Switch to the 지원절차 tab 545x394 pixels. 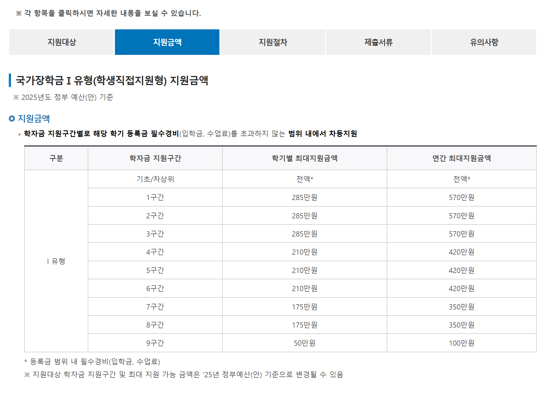(272, 42)
